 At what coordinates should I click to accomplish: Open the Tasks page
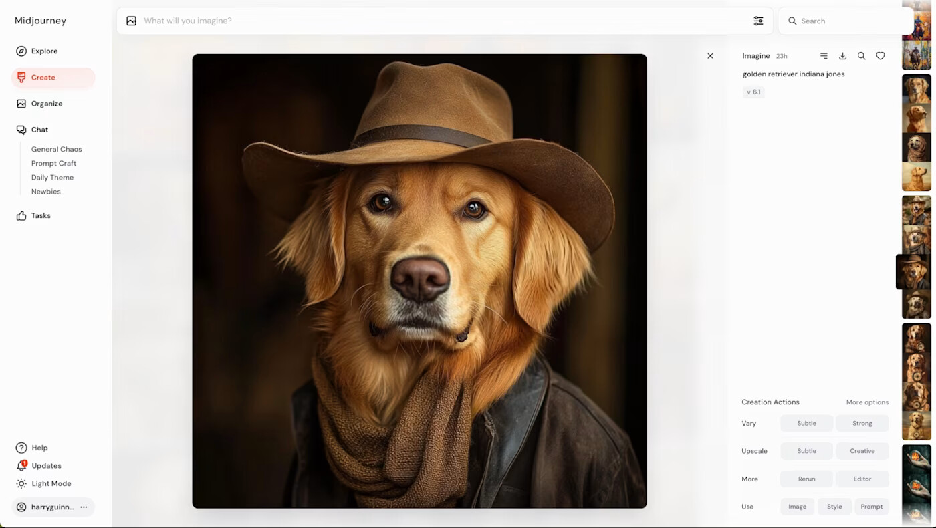(x=41, y=216)
